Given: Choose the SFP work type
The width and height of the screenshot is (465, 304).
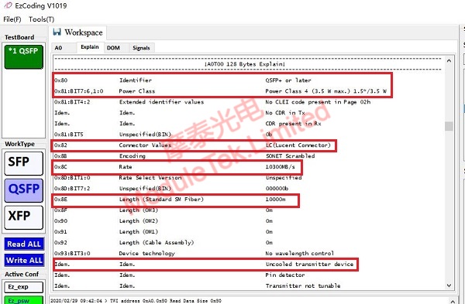Looking at the screenshot, I should [24, 163].
